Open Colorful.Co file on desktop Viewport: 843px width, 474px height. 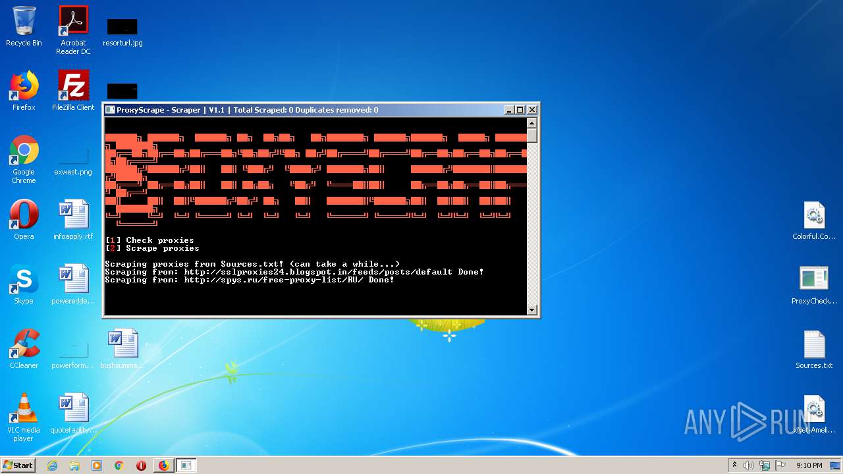pyautogui.click(x=814, y=221)
